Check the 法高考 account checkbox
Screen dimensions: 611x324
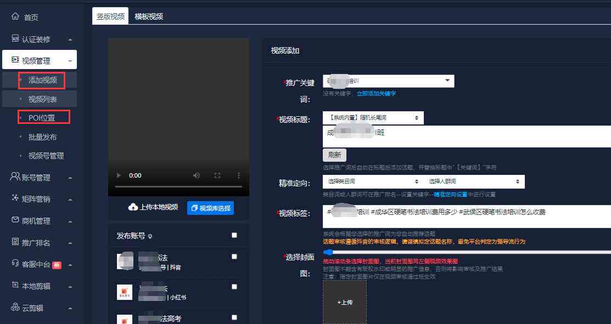[234, 317]
